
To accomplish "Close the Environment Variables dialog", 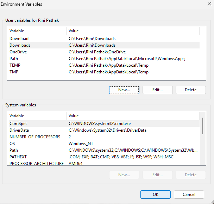I will [x=205, y=4].
